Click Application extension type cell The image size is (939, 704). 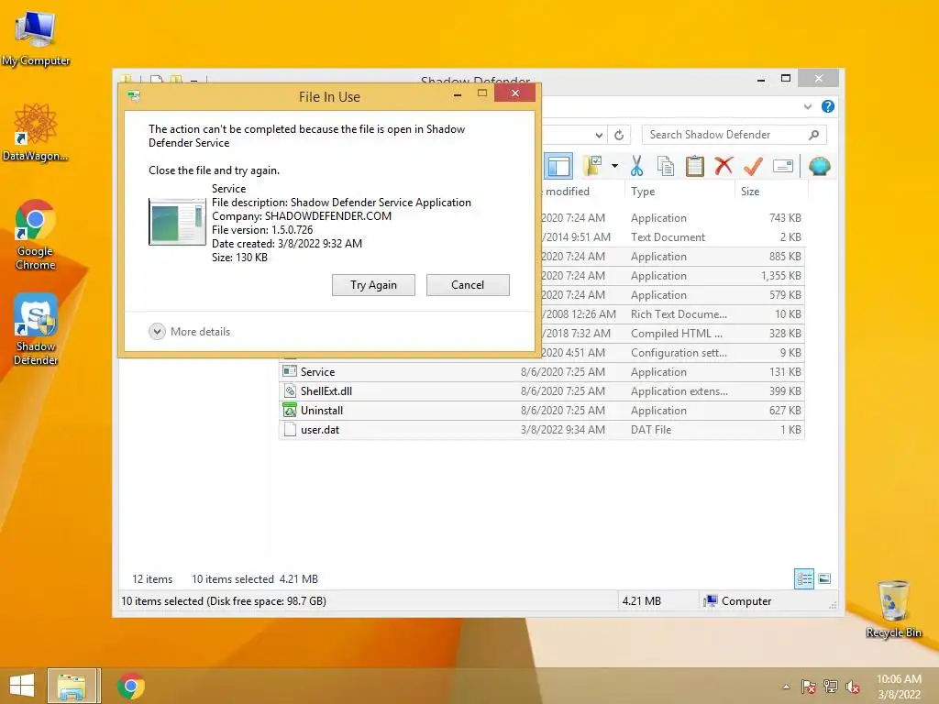pos(679,390)
